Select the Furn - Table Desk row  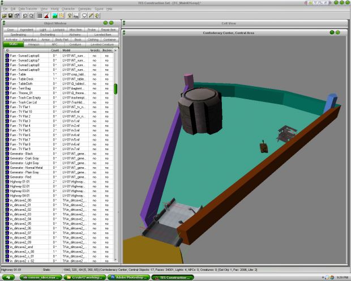point(59,79)
